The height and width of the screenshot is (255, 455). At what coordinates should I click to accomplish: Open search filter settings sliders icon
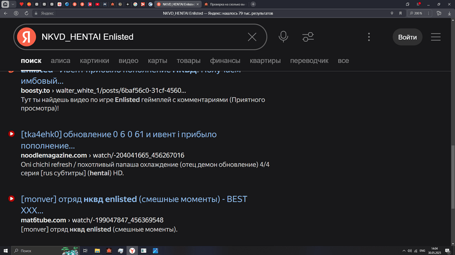click(x=308, y=37)
